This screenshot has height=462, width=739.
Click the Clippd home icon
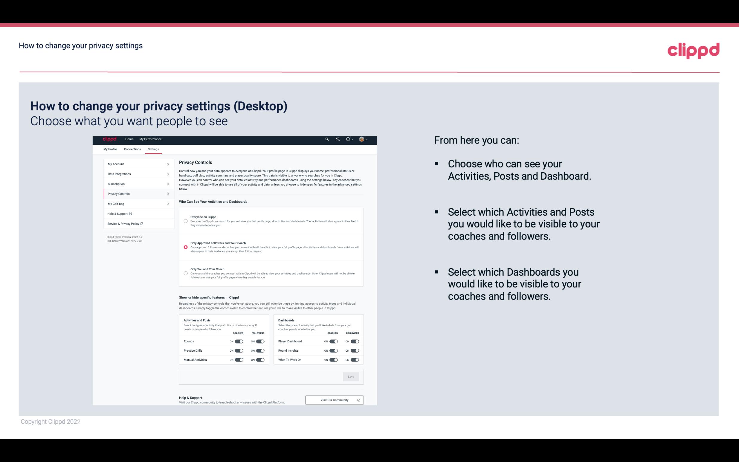(109, 139)
